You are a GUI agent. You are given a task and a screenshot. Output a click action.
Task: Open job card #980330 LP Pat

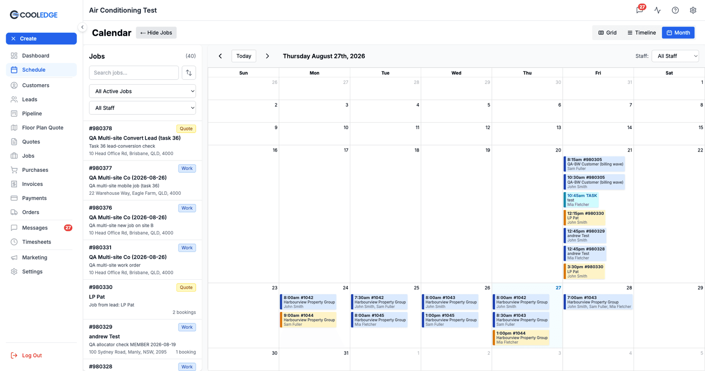[x=142, y=300]
